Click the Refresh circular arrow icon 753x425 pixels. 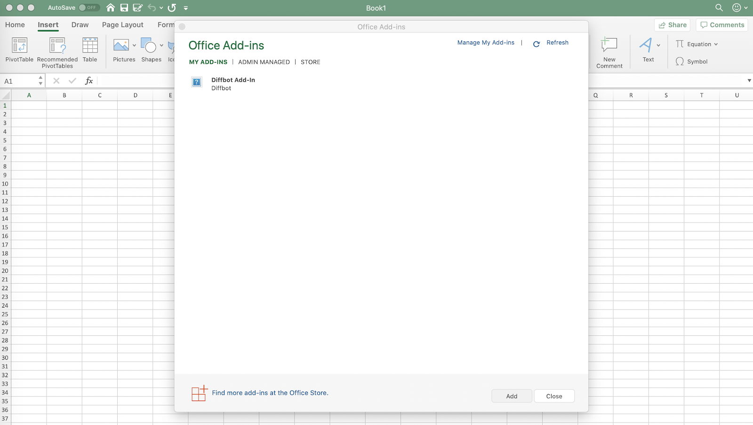coord(536,44)
